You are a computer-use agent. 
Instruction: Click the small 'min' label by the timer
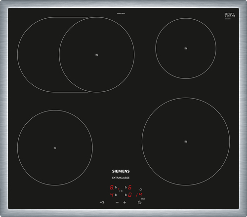143,199
